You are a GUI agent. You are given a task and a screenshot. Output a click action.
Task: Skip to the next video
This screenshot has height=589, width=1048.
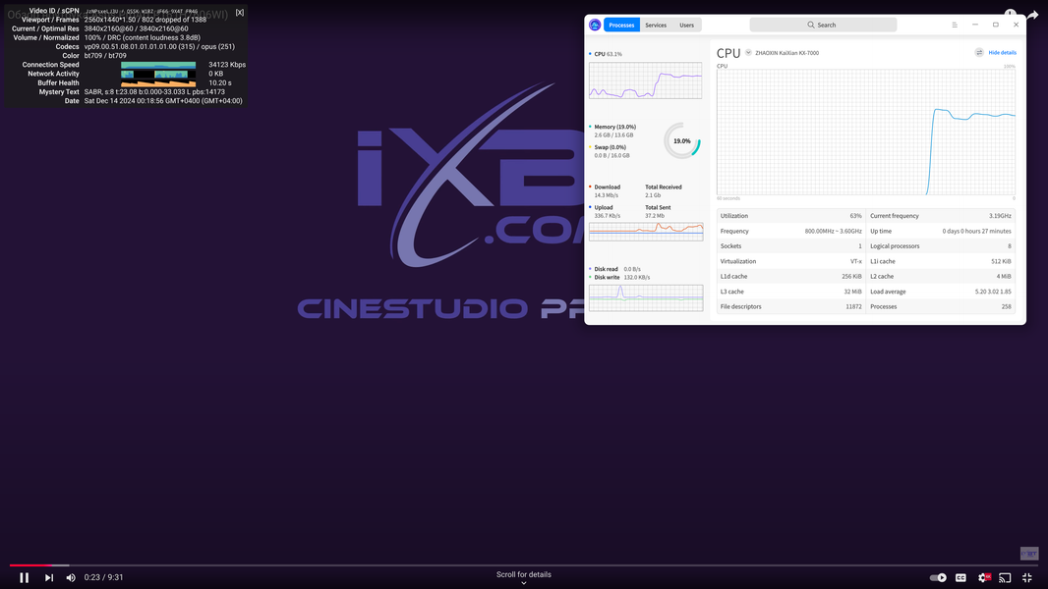[49, 577]
